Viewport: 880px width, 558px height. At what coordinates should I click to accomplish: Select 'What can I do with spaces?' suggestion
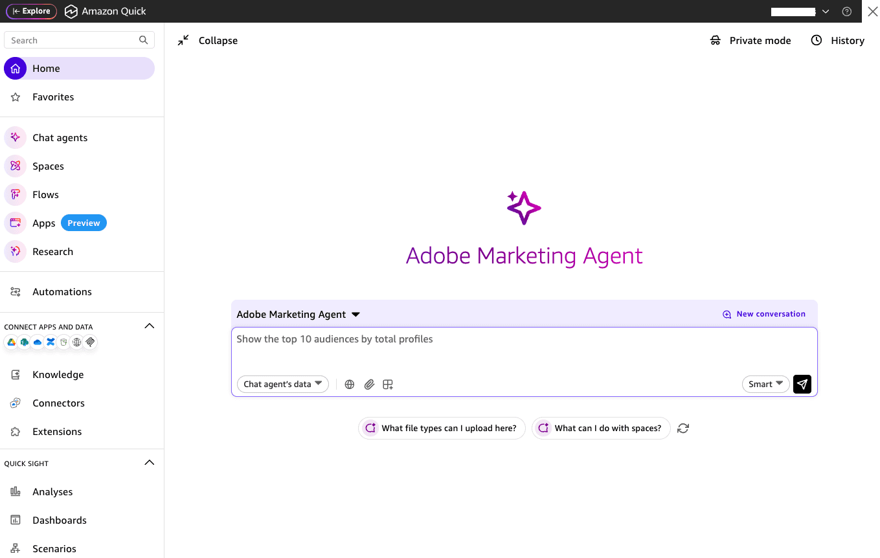601,429
